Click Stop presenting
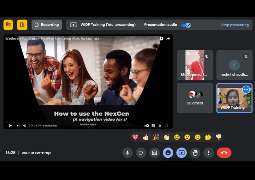 (x=235, y=25)
